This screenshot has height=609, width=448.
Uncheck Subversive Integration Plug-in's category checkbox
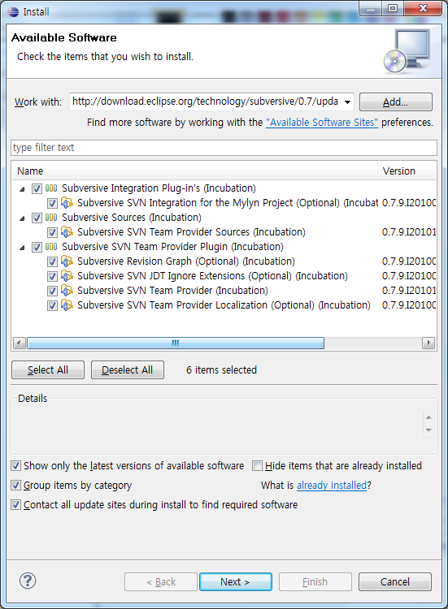click(x=37, y=188)
